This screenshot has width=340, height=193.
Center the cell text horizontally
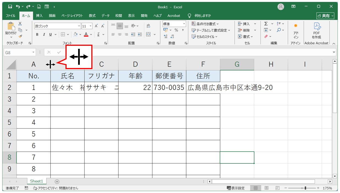pyautogui.click(x=120, y=35)
